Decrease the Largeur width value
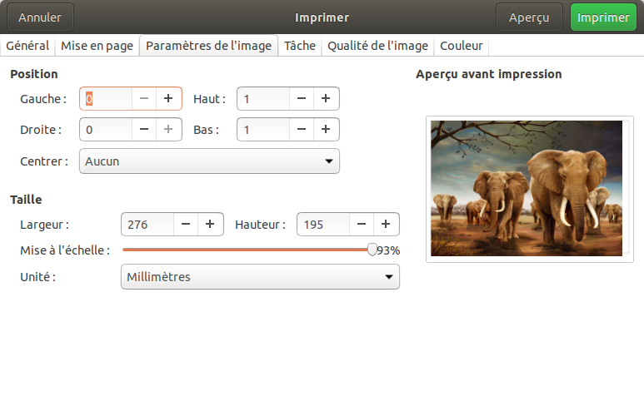This screenshot has width=644, height=401. (186, 224)
